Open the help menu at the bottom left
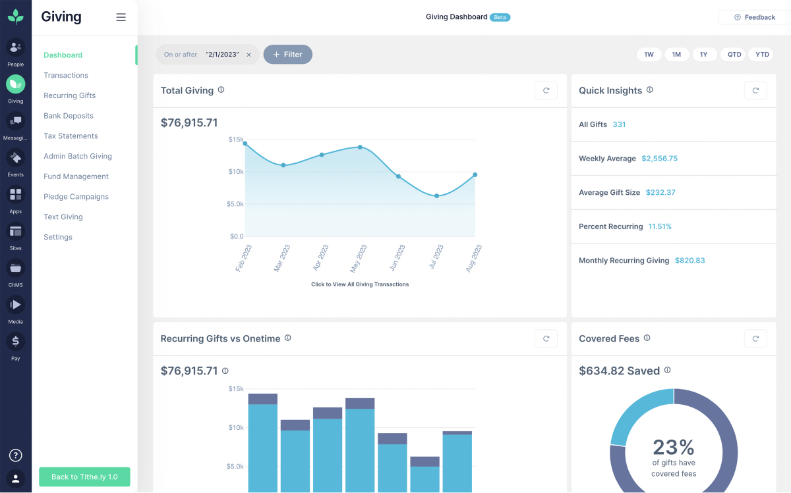 pos(15,455)
